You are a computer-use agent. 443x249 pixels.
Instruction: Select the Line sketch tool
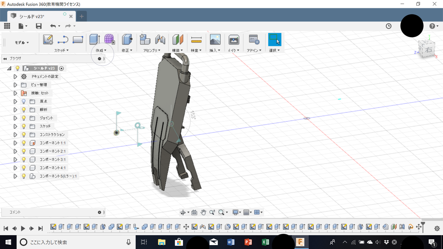(63, 39)
